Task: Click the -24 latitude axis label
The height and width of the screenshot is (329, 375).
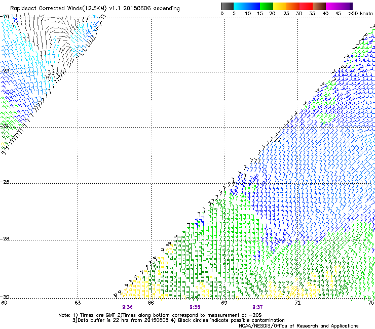Action: (x=5, y=126)
